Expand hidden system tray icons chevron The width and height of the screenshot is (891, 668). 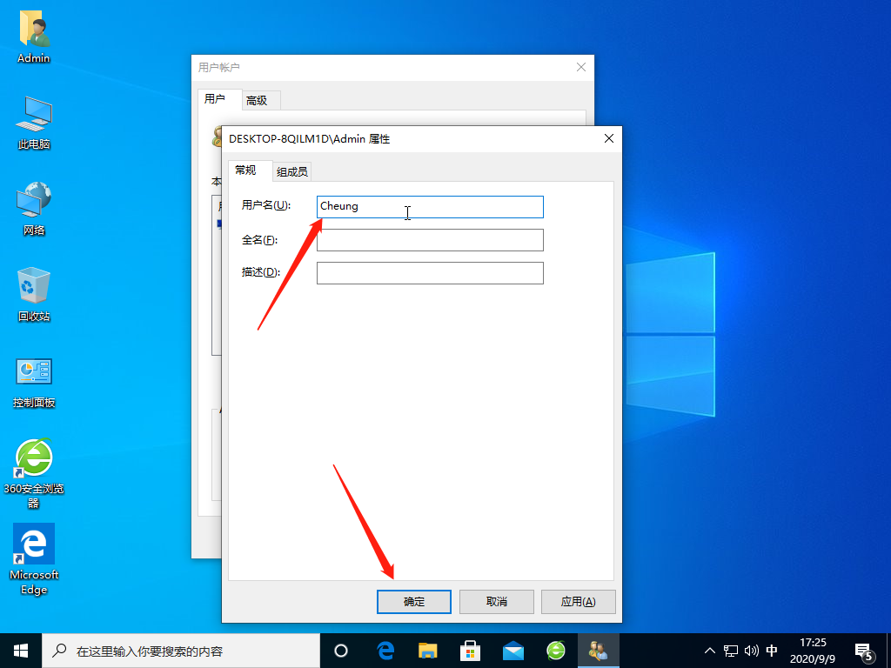tap(709, 651)
